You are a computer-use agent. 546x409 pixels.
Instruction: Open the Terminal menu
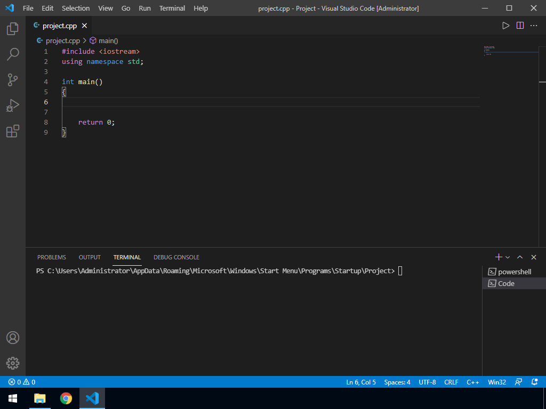tap(172, 8)
